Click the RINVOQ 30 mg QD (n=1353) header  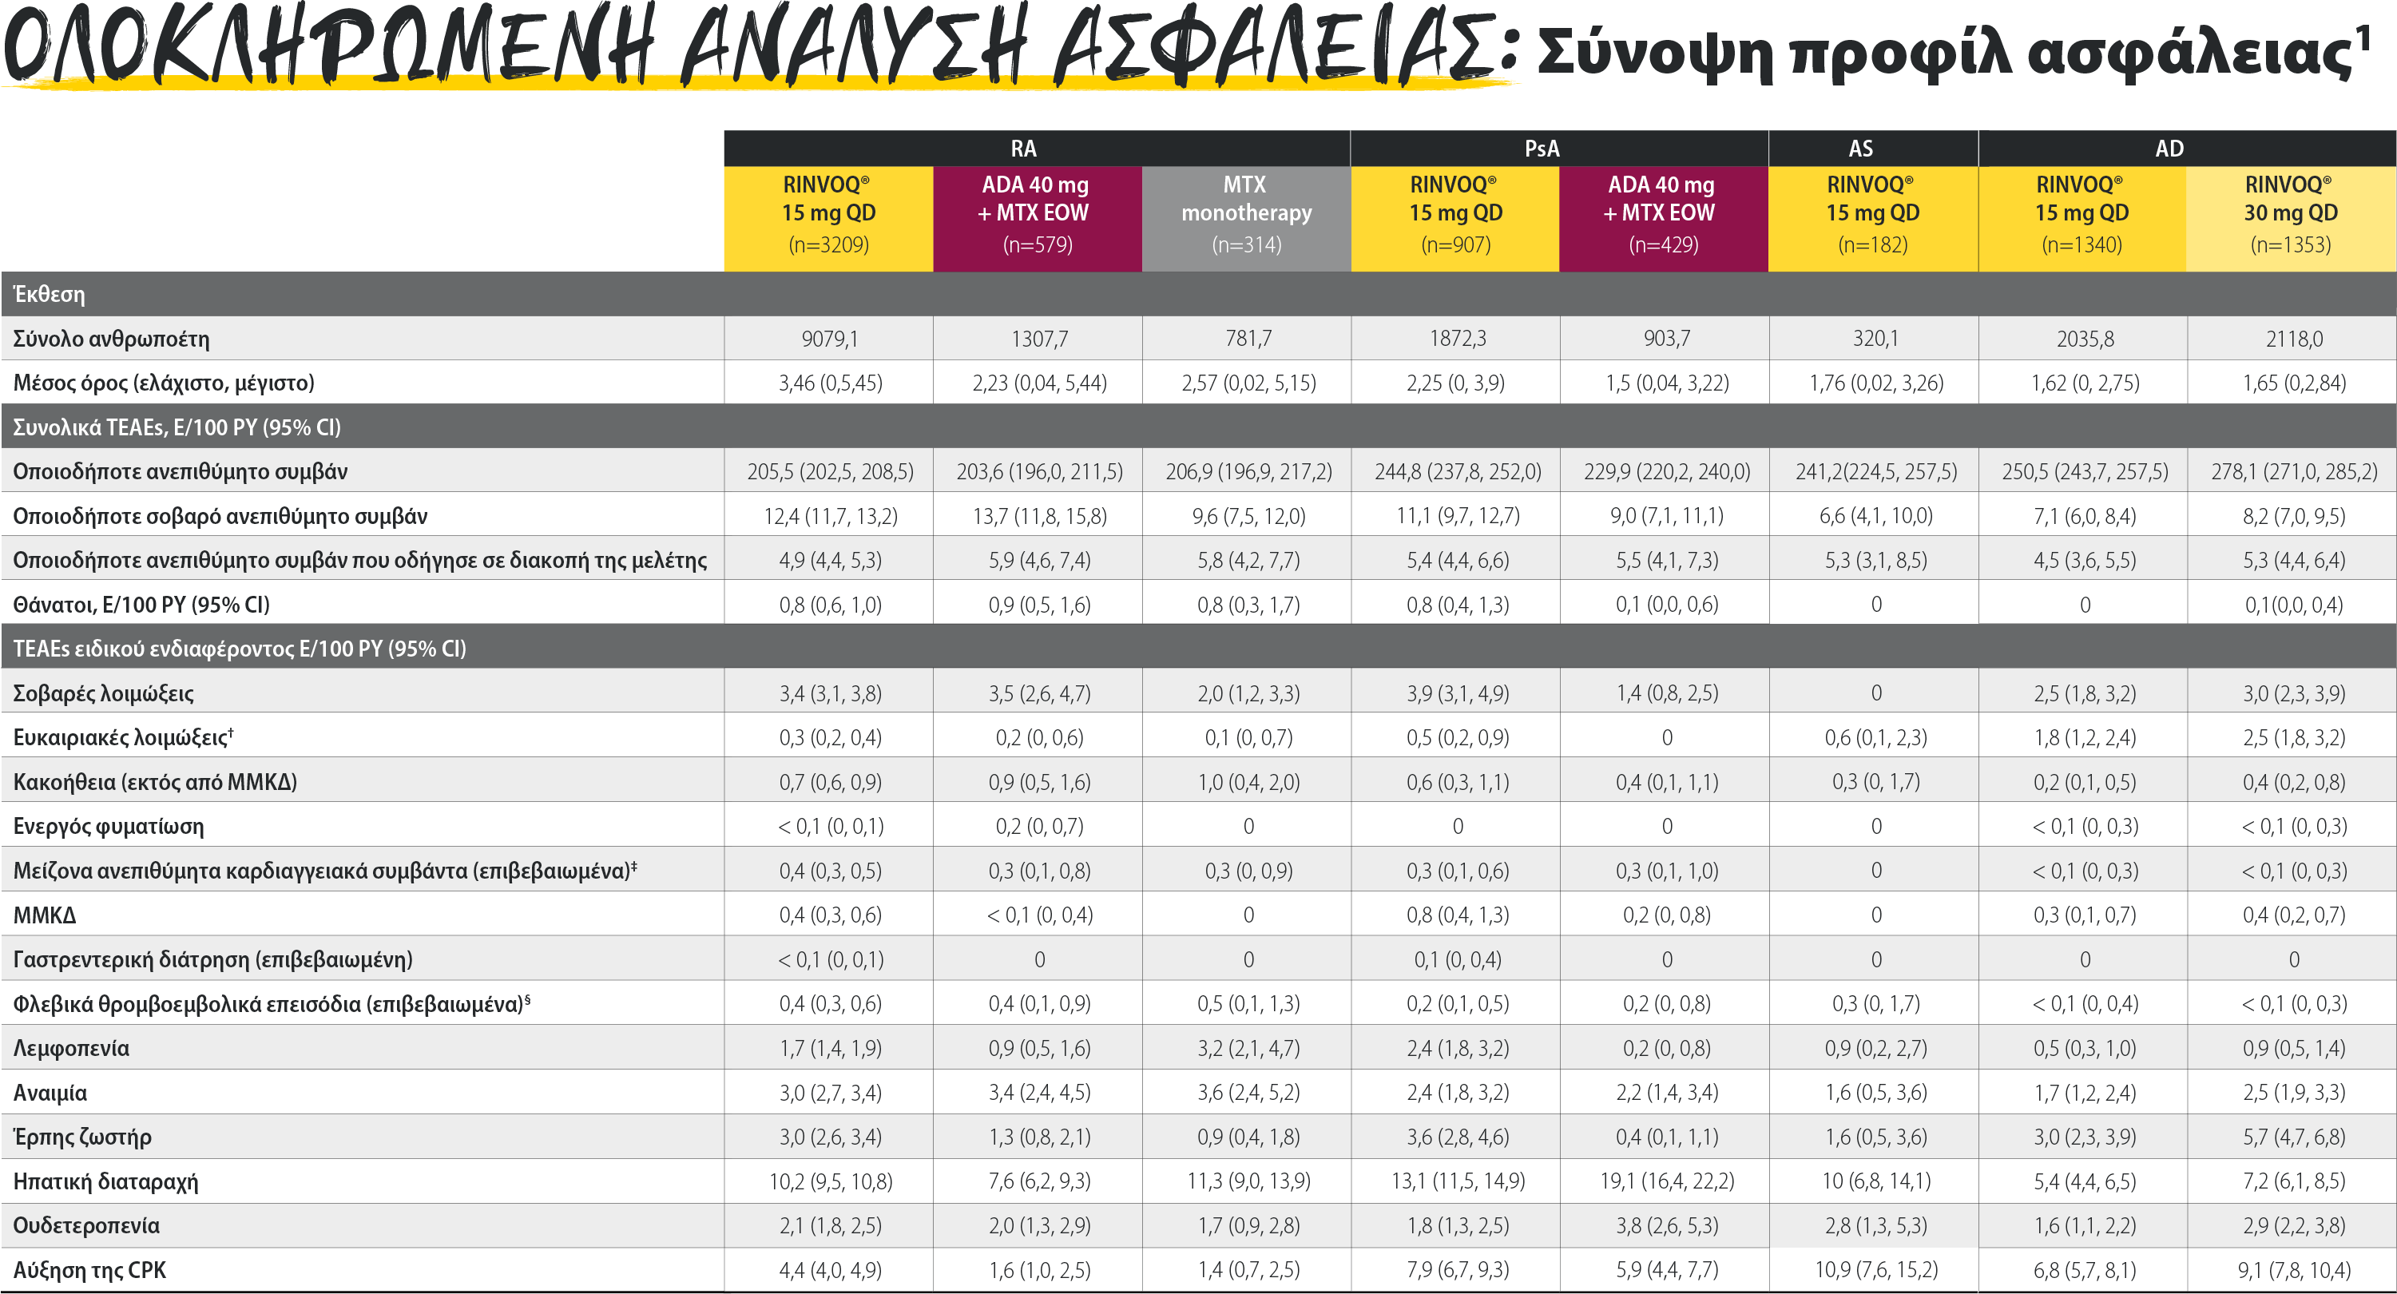(x=2290, y=214)
